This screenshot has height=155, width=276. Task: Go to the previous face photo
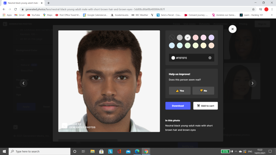click(x=23, y=83)
